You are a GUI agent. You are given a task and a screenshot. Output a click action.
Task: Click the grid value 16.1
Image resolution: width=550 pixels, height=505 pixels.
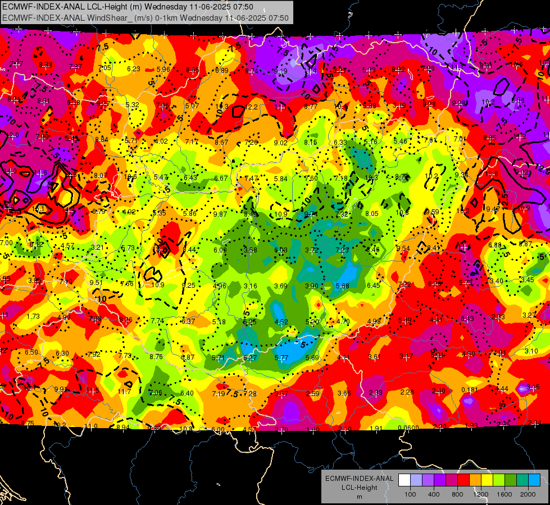[x=38, y=209]
